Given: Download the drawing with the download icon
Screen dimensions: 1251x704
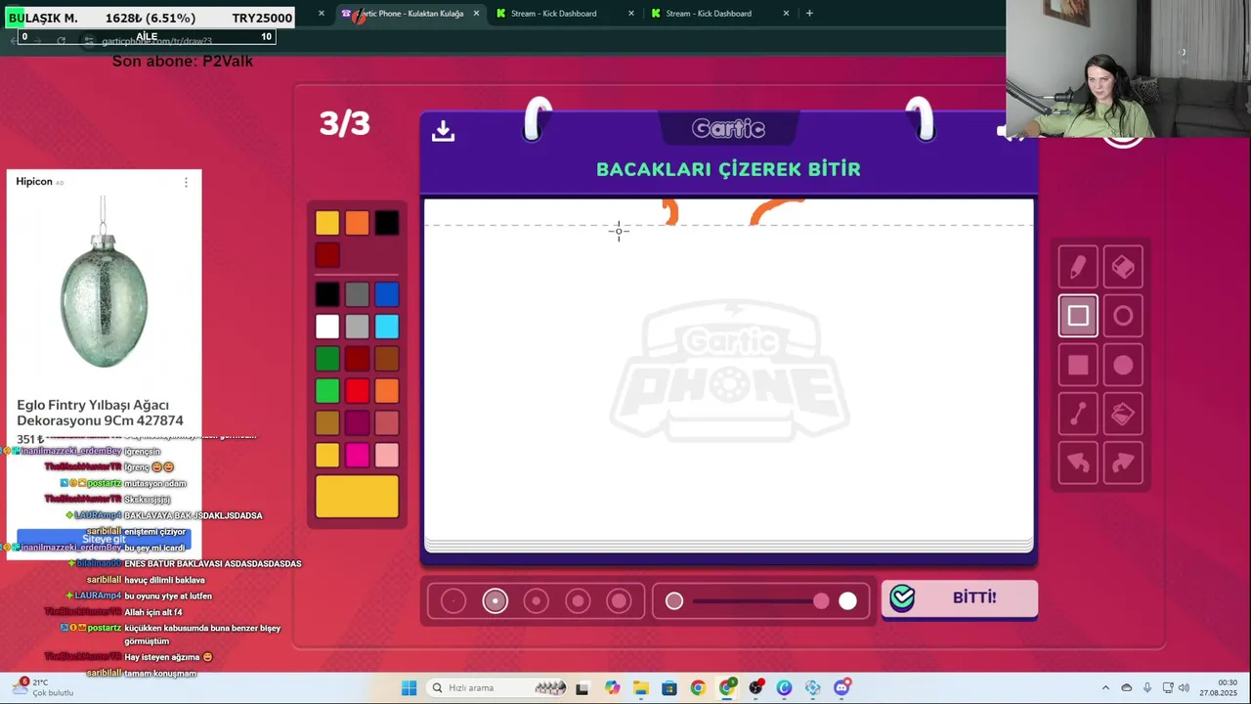Looking at the screenshot, I should (443, 130).
